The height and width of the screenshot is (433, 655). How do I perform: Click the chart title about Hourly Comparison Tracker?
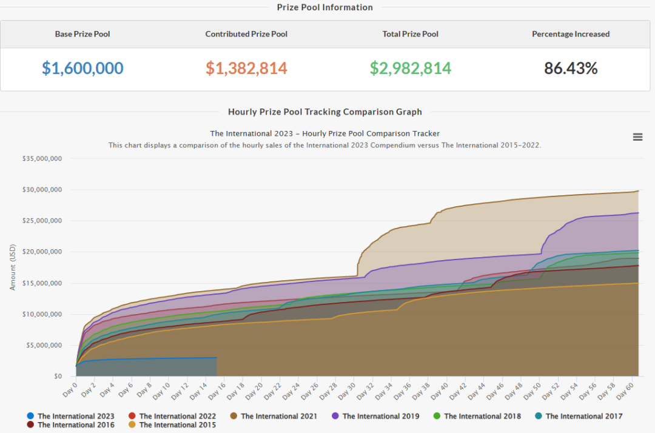click(325, 133)
